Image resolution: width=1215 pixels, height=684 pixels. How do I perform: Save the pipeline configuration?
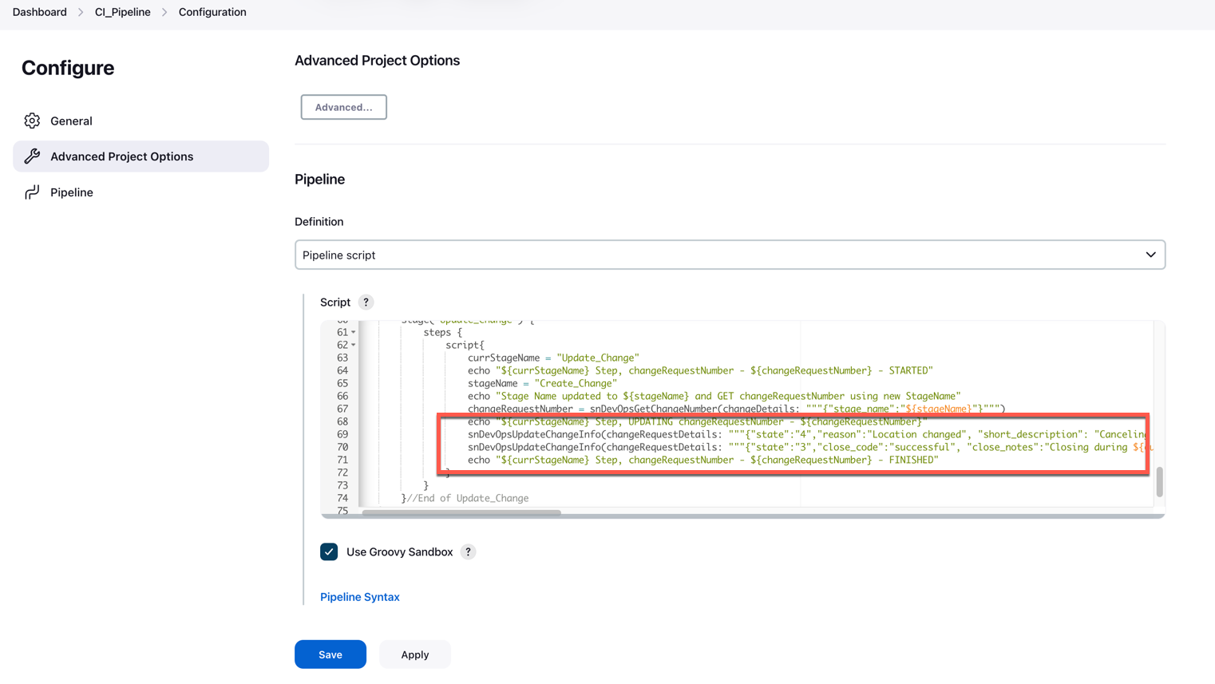click(330, 654)
